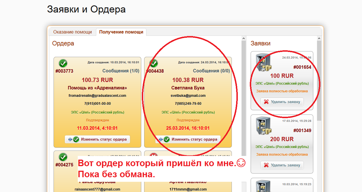Switch to Оказание помощи tab
This screenshot has width=362, height=192.
(x=72, y=32)
